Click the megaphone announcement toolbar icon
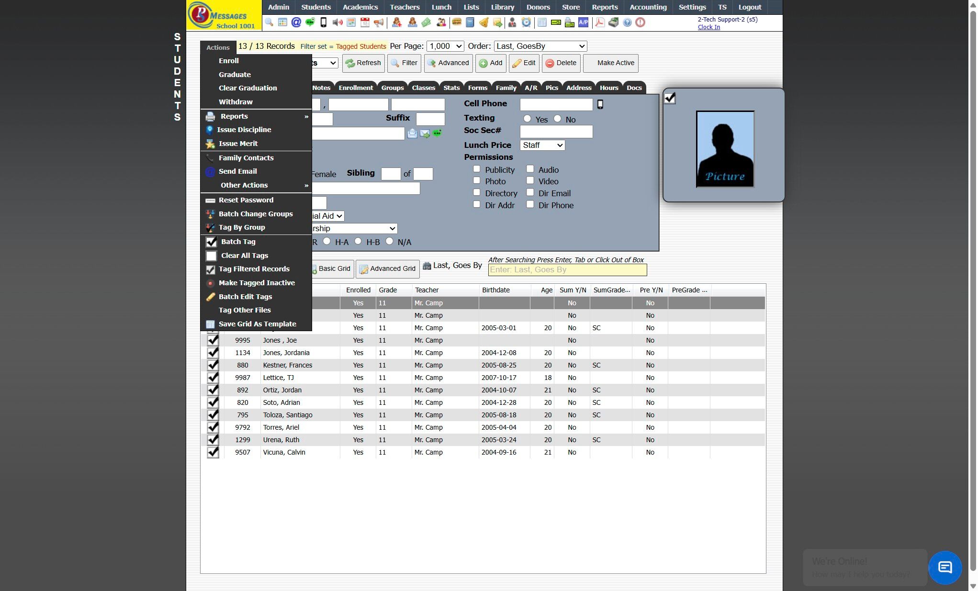This screenshot has height=591, width=978. 379,22
